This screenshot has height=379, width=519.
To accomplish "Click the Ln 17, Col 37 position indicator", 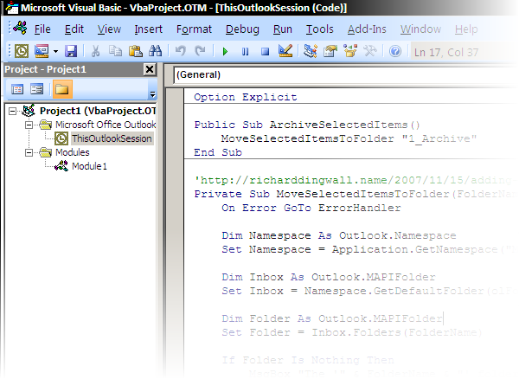I will [446, 52].
